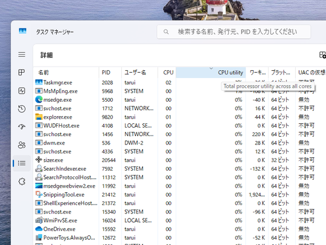Select the explorer.exe process row

(180, 117)
